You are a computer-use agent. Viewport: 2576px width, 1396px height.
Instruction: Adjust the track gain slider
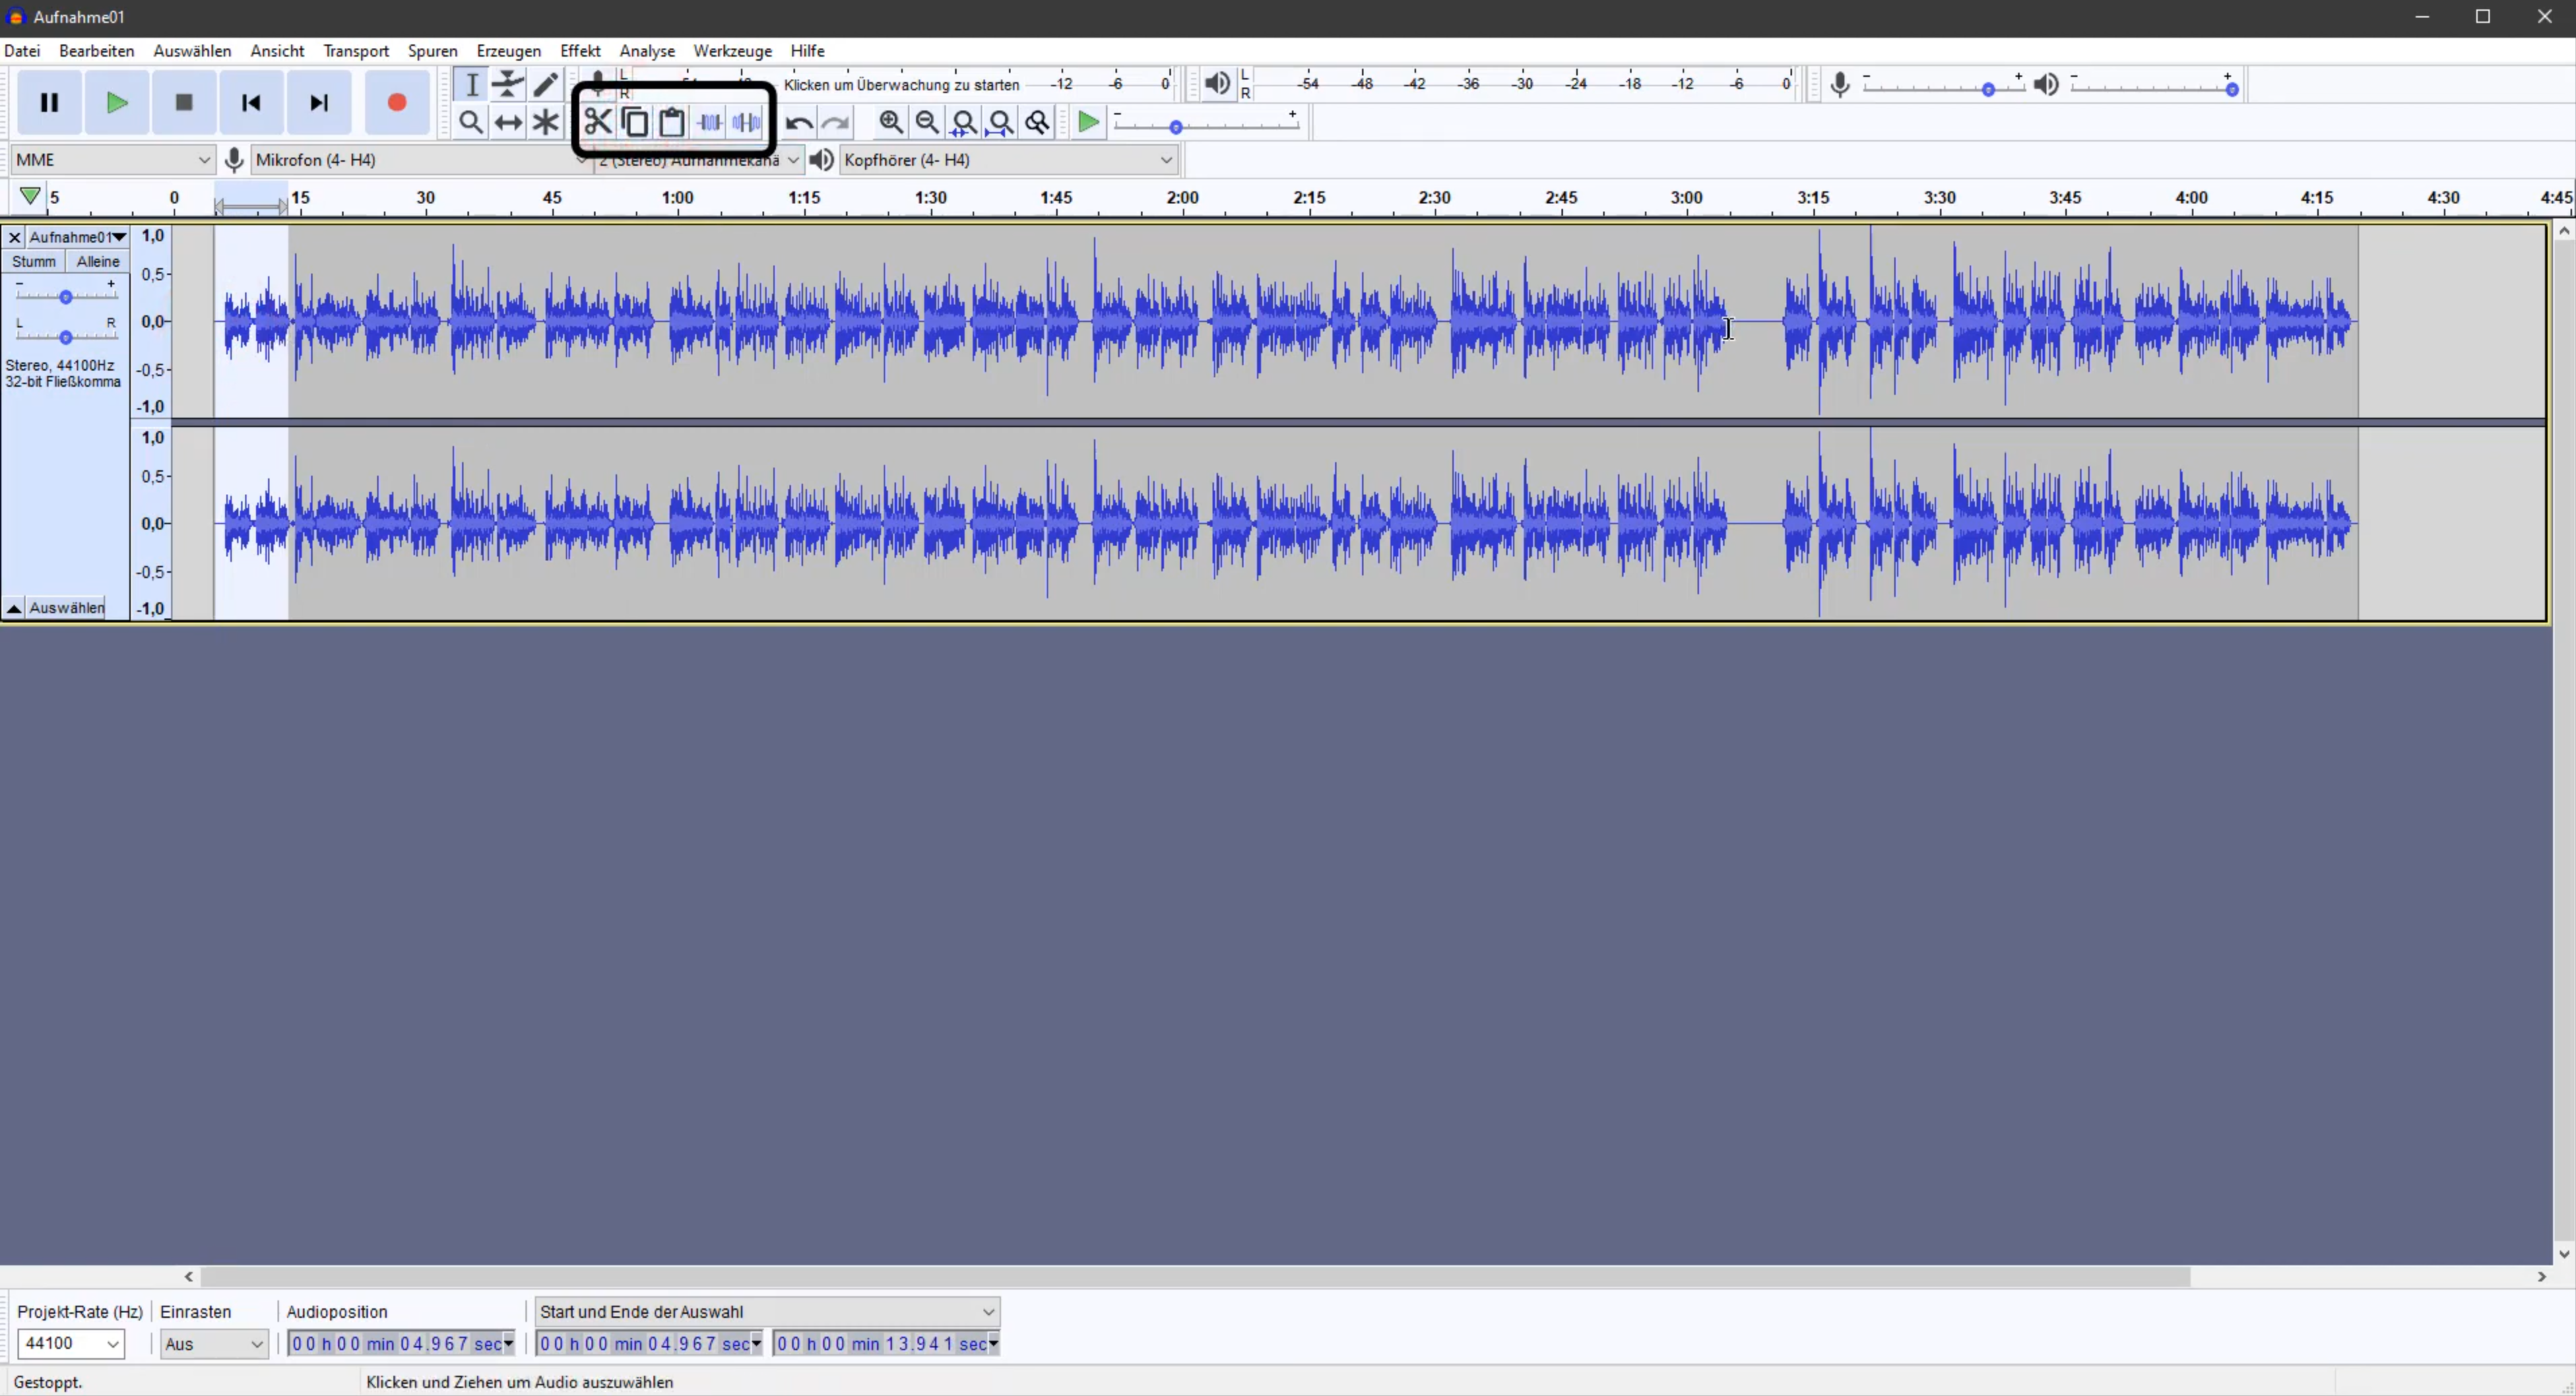66,297
